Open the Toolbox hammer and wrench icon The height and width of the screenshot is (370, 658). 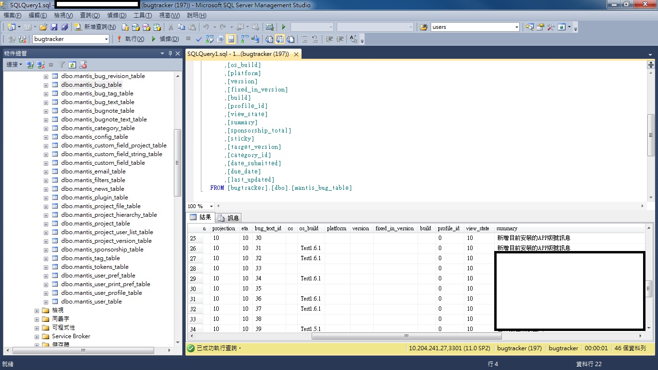[551, 27]
